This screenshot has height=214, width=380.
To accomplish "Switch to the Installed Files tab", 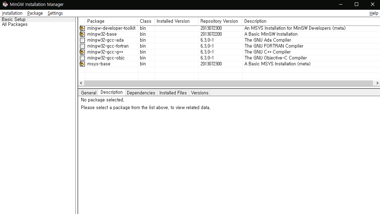I will [x=173, y=93].
